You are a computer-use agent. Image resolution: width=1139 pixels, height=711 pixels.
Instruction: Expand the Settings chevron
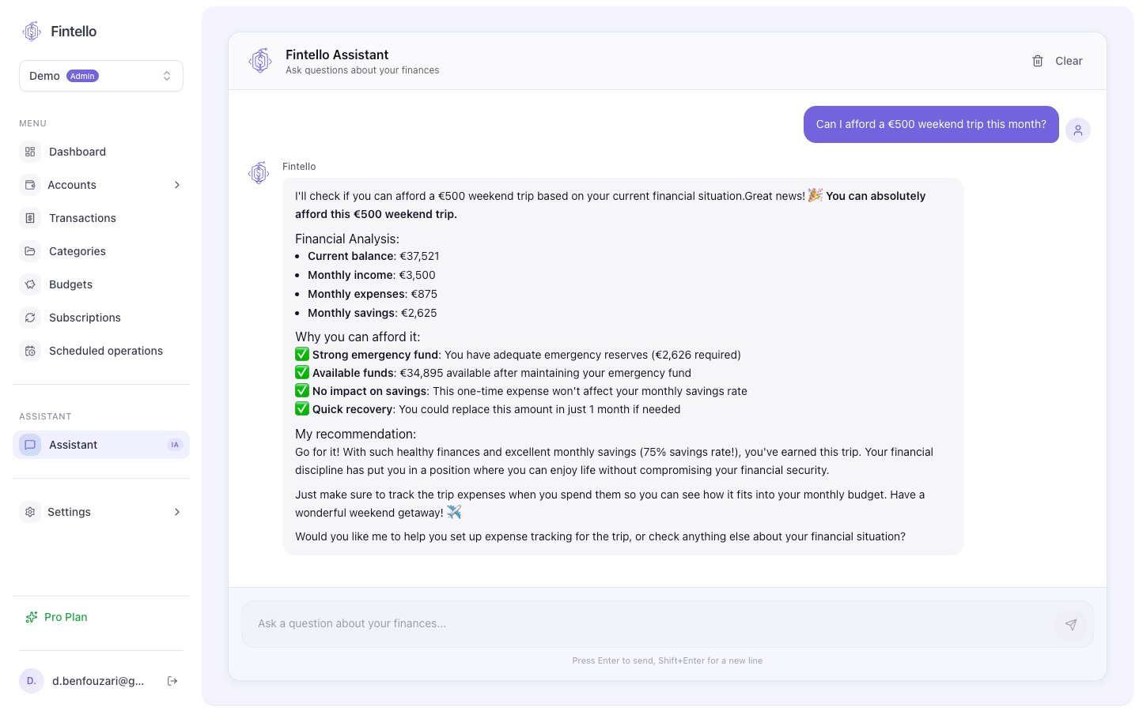177,512
